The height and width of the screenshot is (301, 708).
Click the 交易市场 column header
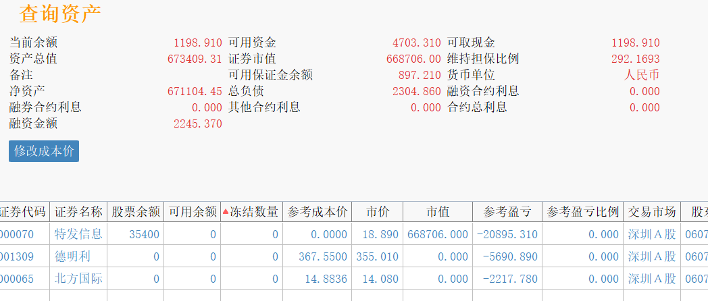(x=651, y=212)
